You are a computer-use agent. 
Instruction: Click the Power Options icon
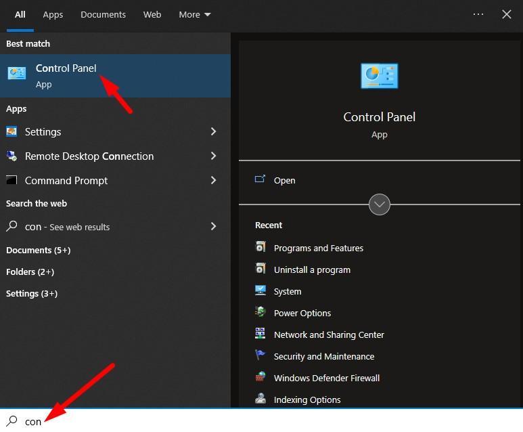point(260,312)
